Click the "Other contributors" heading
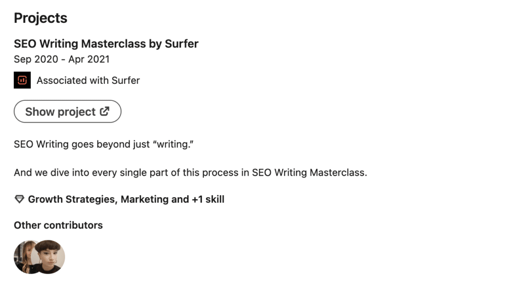The width and height of the screenshot is (509, 281). point(58,225)
